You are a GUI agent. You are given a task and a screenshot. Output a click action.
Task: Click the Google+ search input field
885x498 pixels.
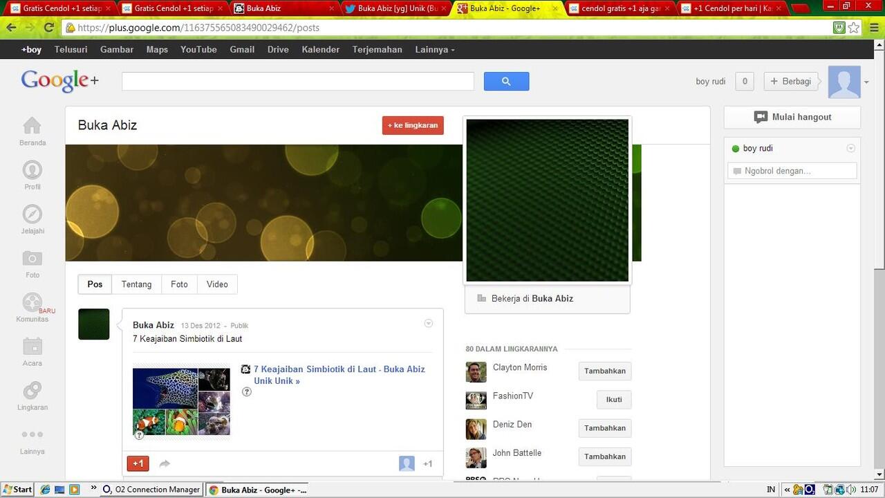click(298, 82)
